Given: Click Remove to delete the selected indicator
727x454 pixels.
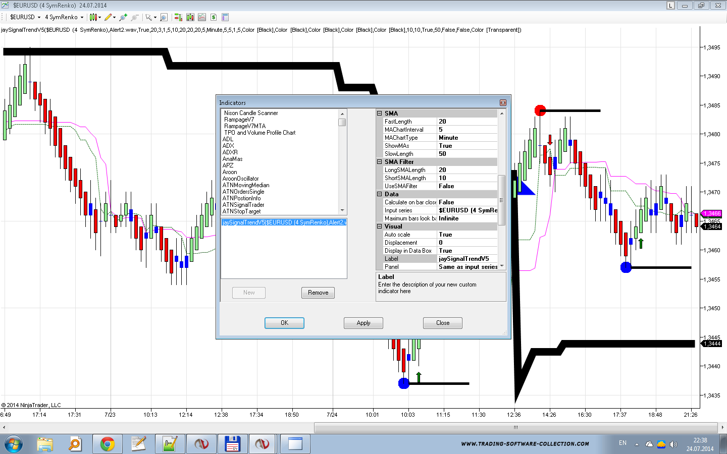Looking at the screenshot, I should coord(318,293).
